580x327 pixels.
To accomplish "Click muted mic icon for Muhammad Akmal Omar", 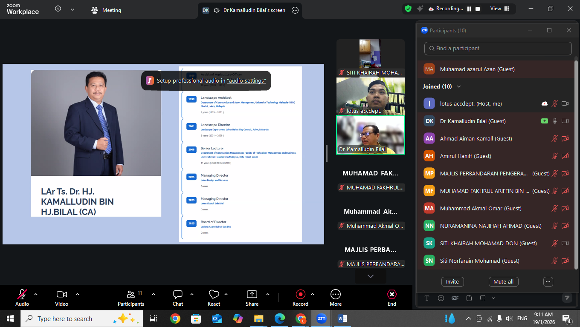I will [555, 208].
